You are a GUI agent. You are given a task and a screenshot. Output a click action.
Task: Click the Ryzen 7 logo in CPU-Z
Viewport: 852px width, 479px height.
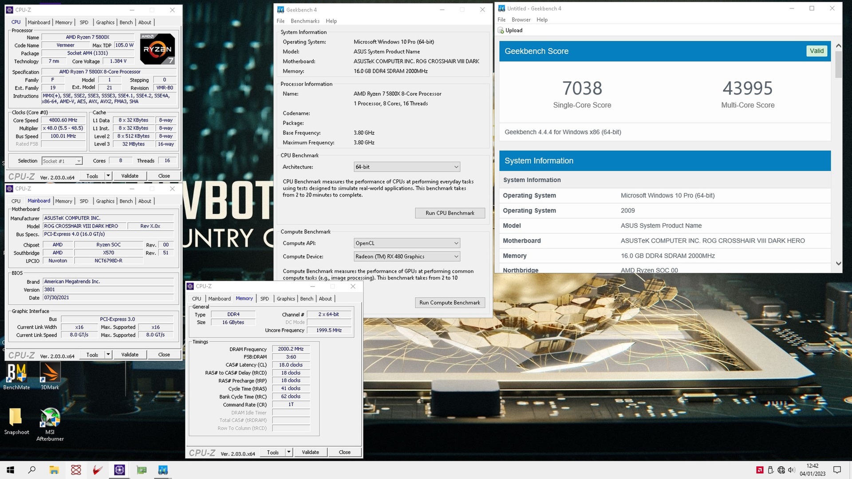[158, 49]
